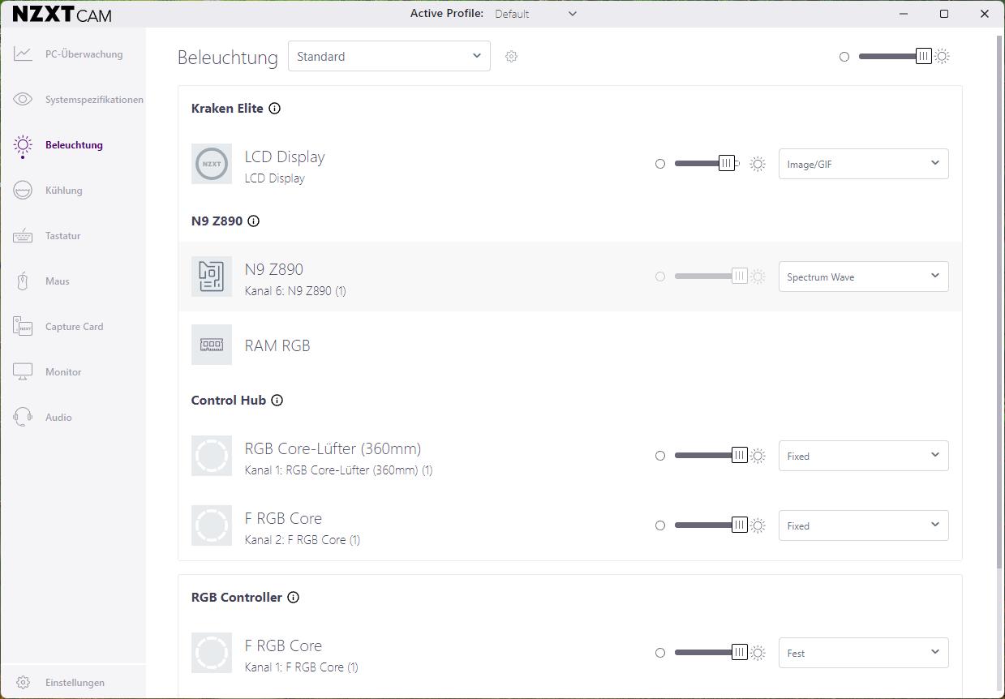Open the Active Profile Default dropdown

point(535,14)
